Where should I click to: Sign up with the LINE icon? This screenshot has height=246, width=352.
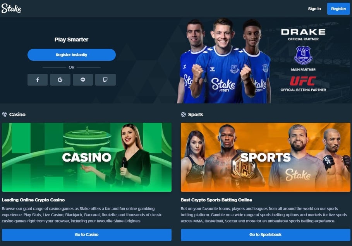[83, 80]
